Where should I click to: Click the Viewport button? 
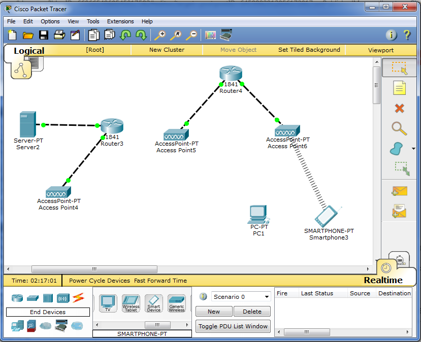click(x=381, y=50)
